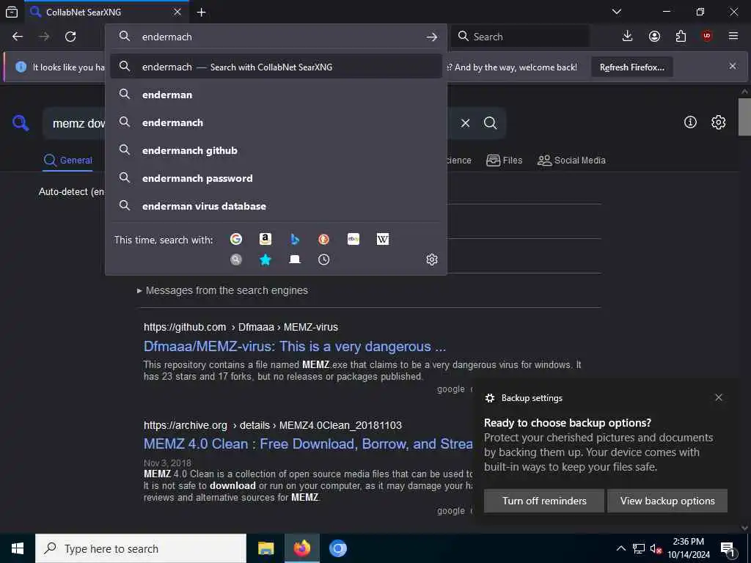Open the uBlock Origin extension icon
Image resolution: width=751 pixels, height=563 pixels.
pyautogui.click(x=707, y=37)
